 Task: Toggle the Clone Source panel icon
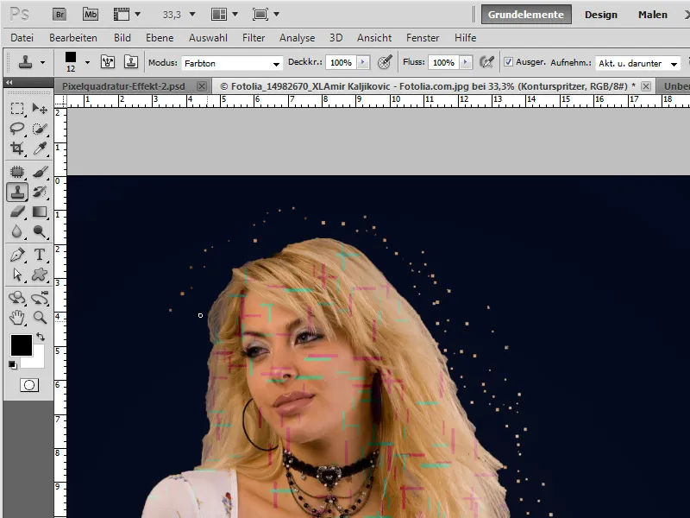tap(131, 61)
